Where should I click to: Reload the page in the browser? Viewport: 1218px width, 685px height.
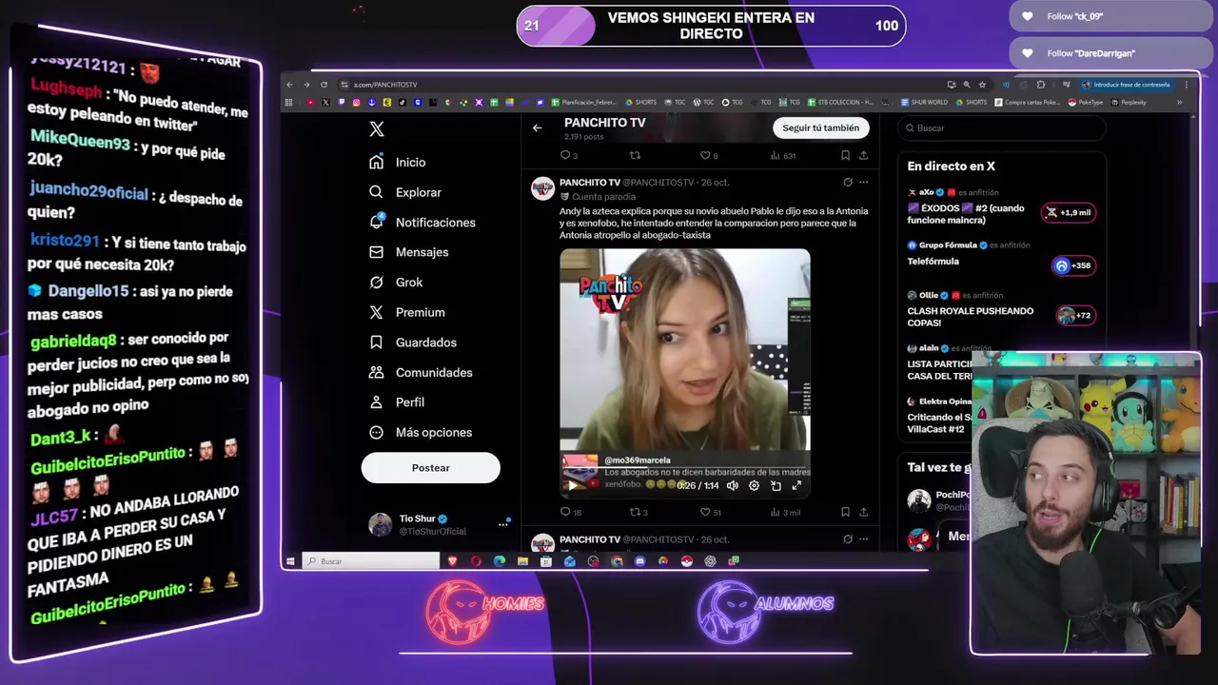pyautogui.click(x=324, y=85)
